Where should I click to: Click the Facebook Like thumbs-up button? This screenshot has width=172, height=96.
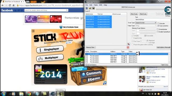click(x=69, y=43)
